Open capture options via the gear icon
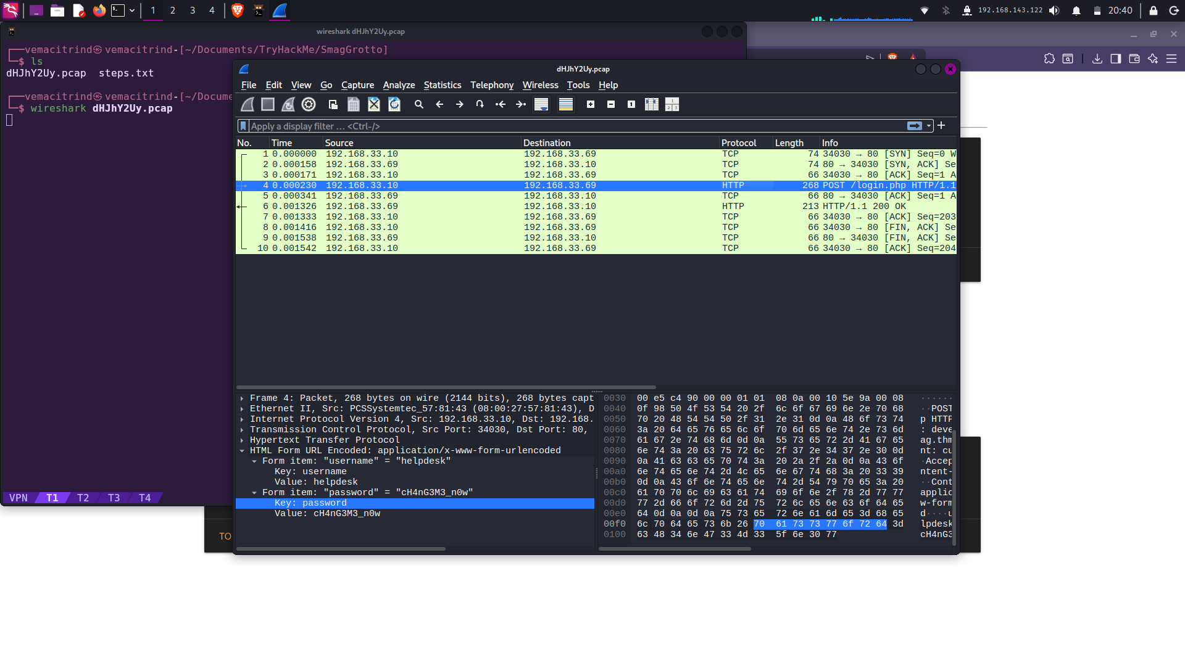 click(309, 104)
